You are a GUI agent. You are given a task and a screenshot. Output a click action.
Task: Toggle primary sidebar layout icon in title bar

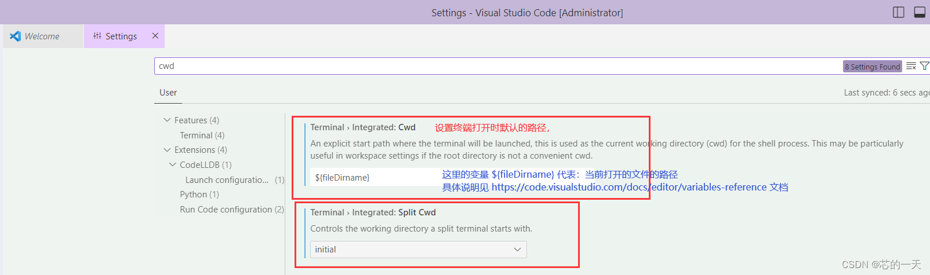(x=899, y=12)
